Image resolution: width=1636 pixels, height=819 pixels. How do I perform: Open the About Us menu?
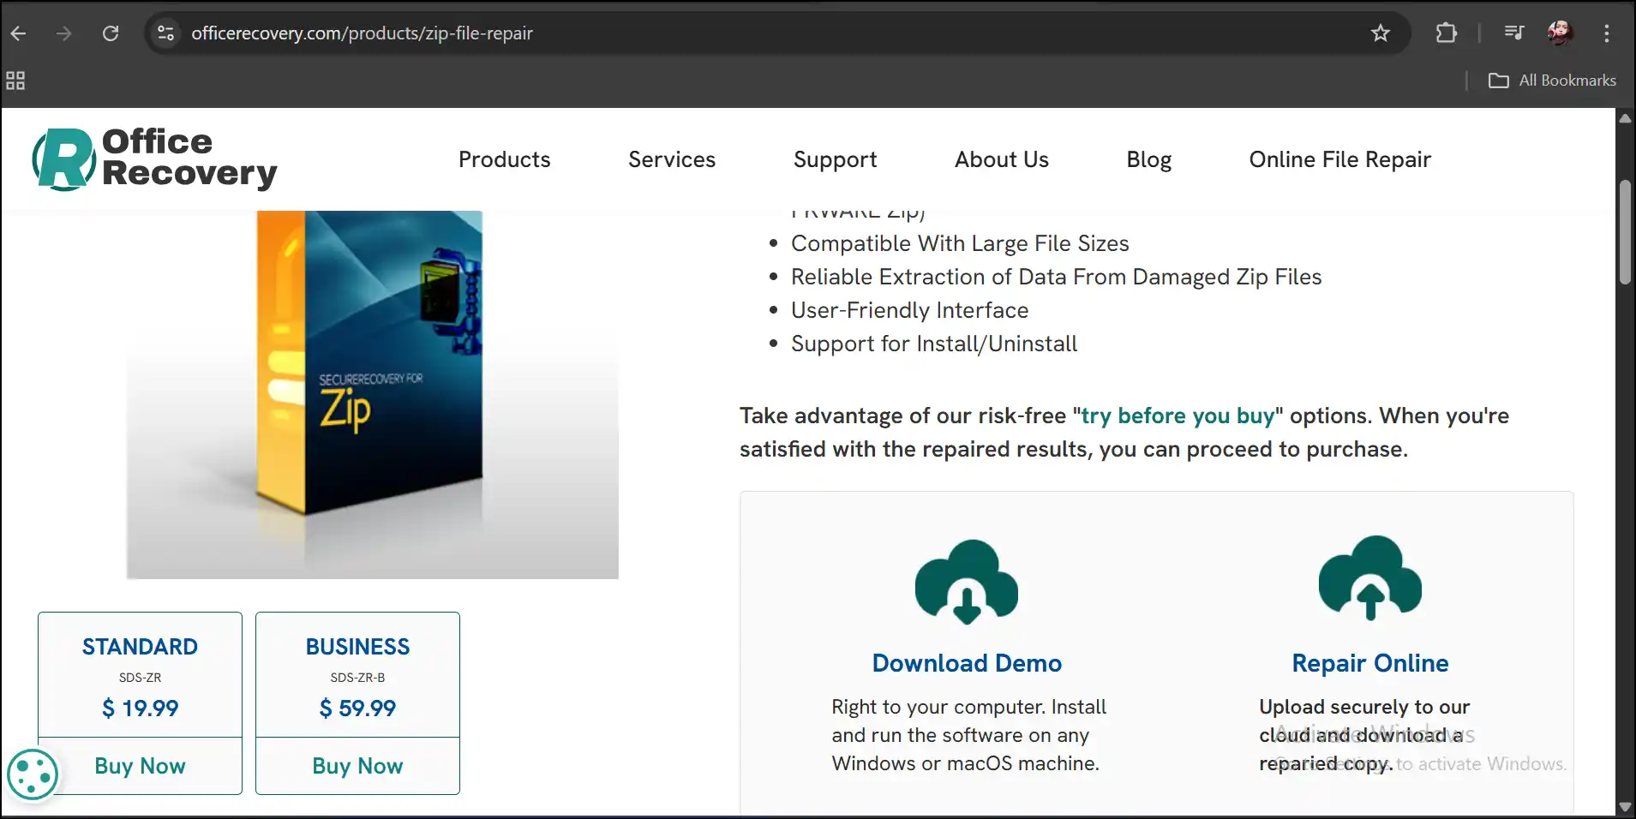pos(1002,159)
